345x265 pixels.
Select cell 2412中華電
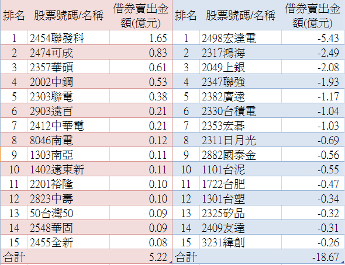coord(68,125)
